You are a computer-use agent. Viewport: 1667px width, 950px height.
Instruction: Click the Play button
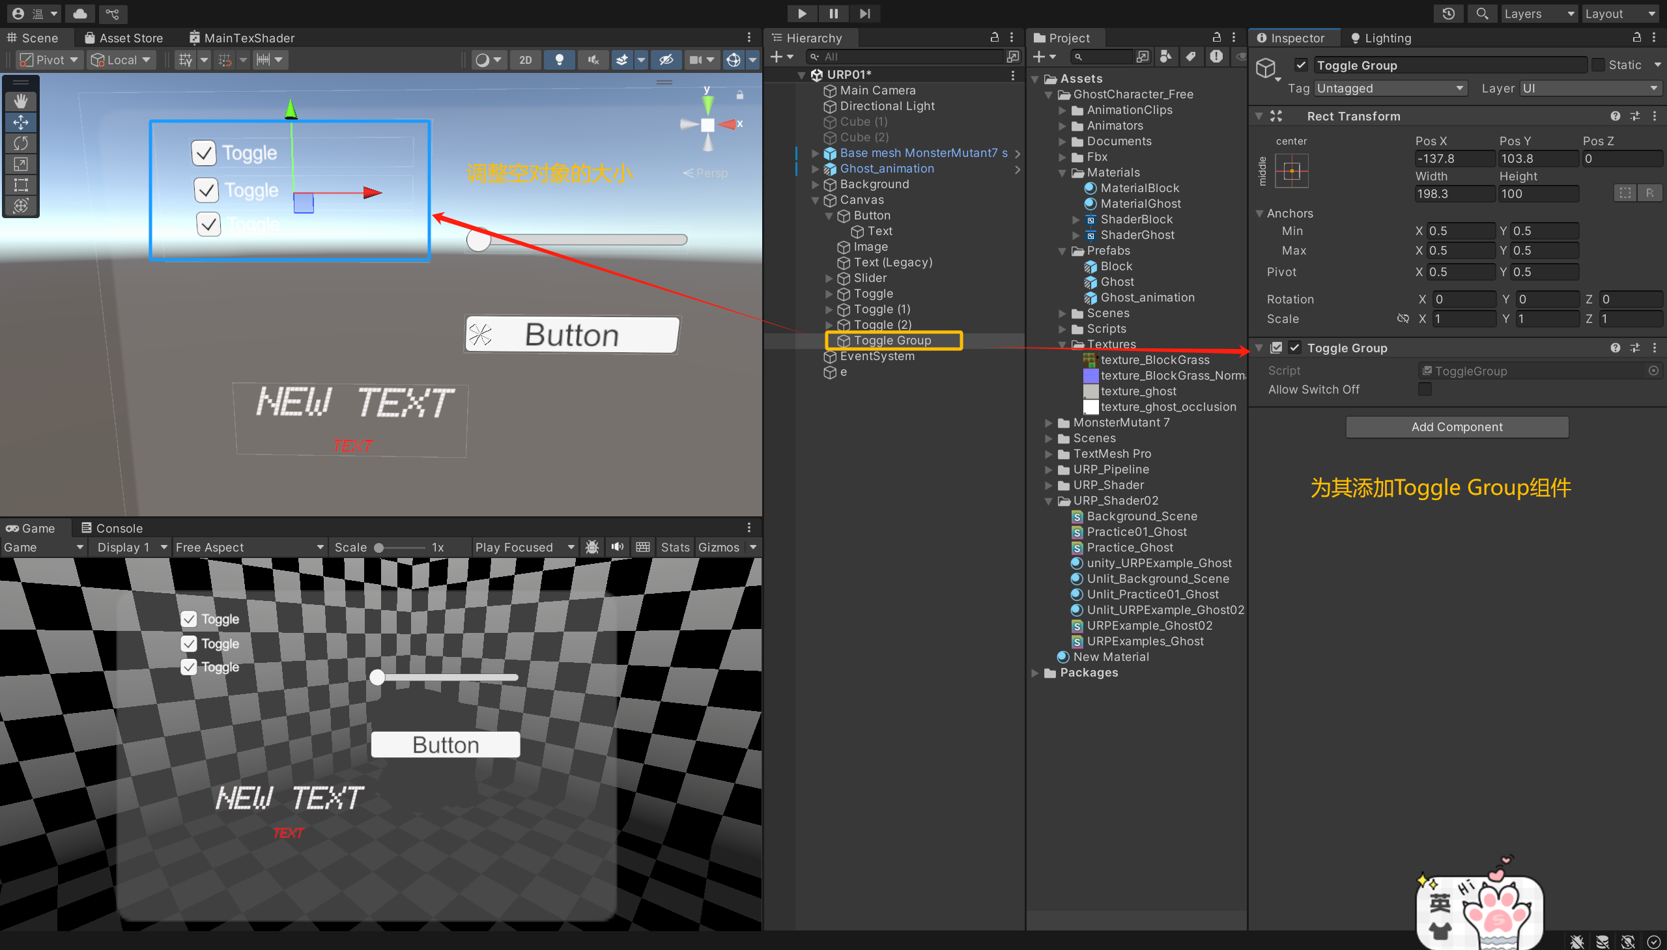(801, 14)
